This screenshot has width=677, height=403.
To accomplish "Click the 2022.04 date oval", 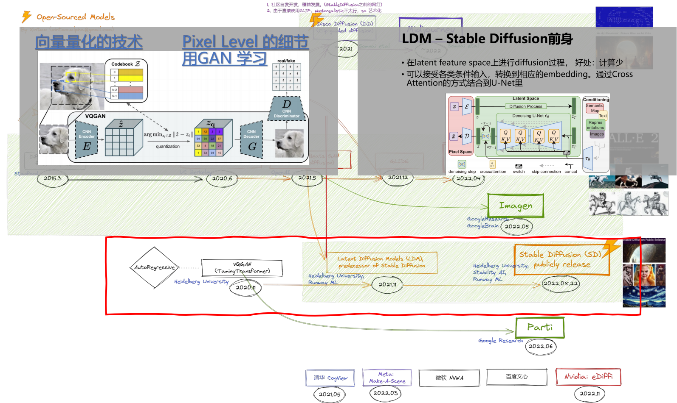I will [x=468, y=178].
